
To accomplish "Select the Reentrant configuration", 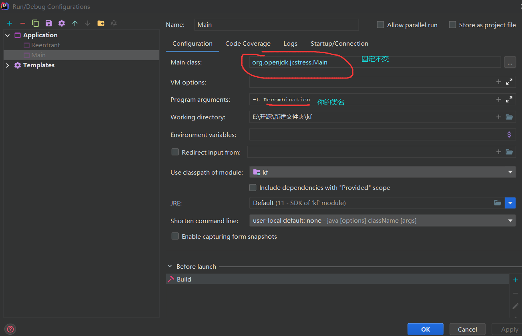I will click(46, 45).
